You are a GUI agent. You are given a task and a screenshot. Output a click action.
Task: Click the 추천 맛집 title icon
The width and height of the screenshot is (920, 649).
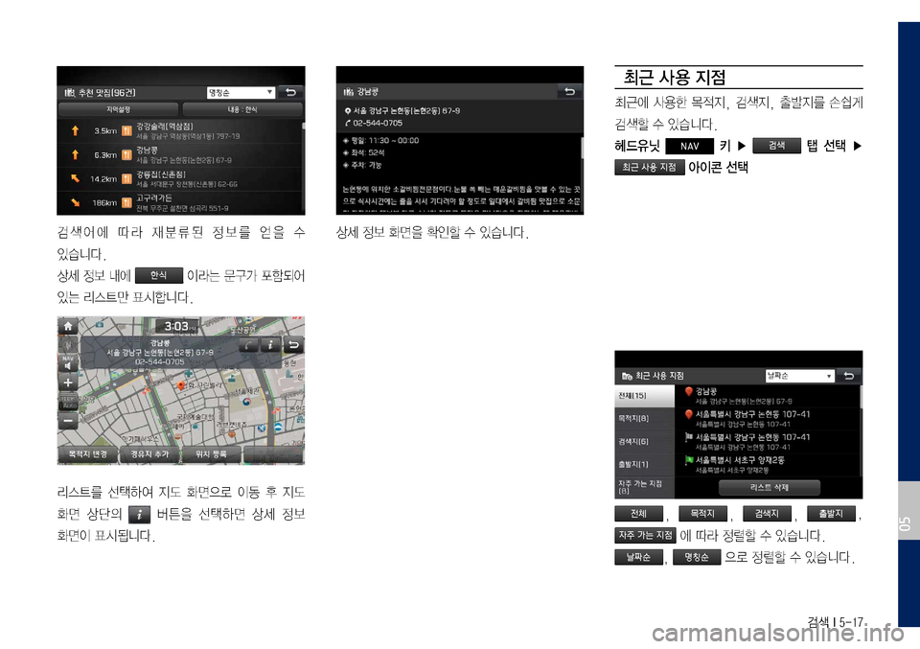70,92
